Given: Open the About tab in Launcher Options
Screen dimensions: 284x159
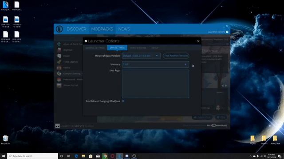Looking at the screenshot, I should pos(155,48).
